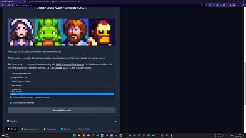Click the page vertical scrollbar

[245, 84]
